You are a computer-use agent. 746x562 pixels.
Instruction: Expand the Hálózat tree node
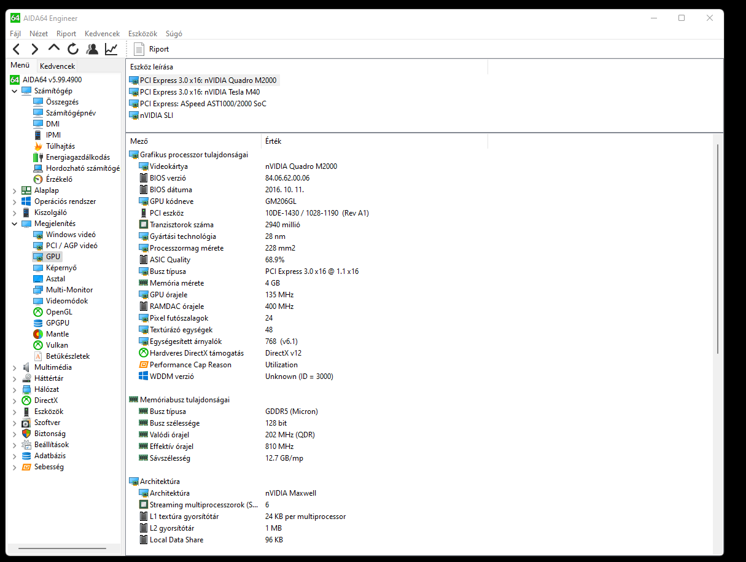point(15,389)
